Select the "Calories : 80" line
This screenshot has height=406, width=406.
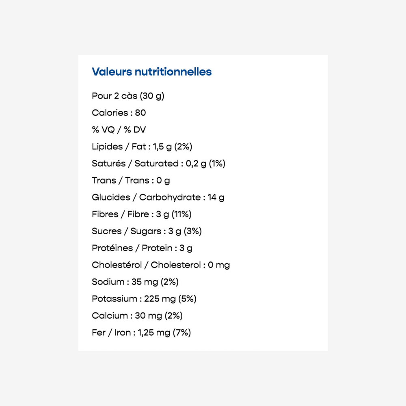pyautogui.click(x=119, y=113)
